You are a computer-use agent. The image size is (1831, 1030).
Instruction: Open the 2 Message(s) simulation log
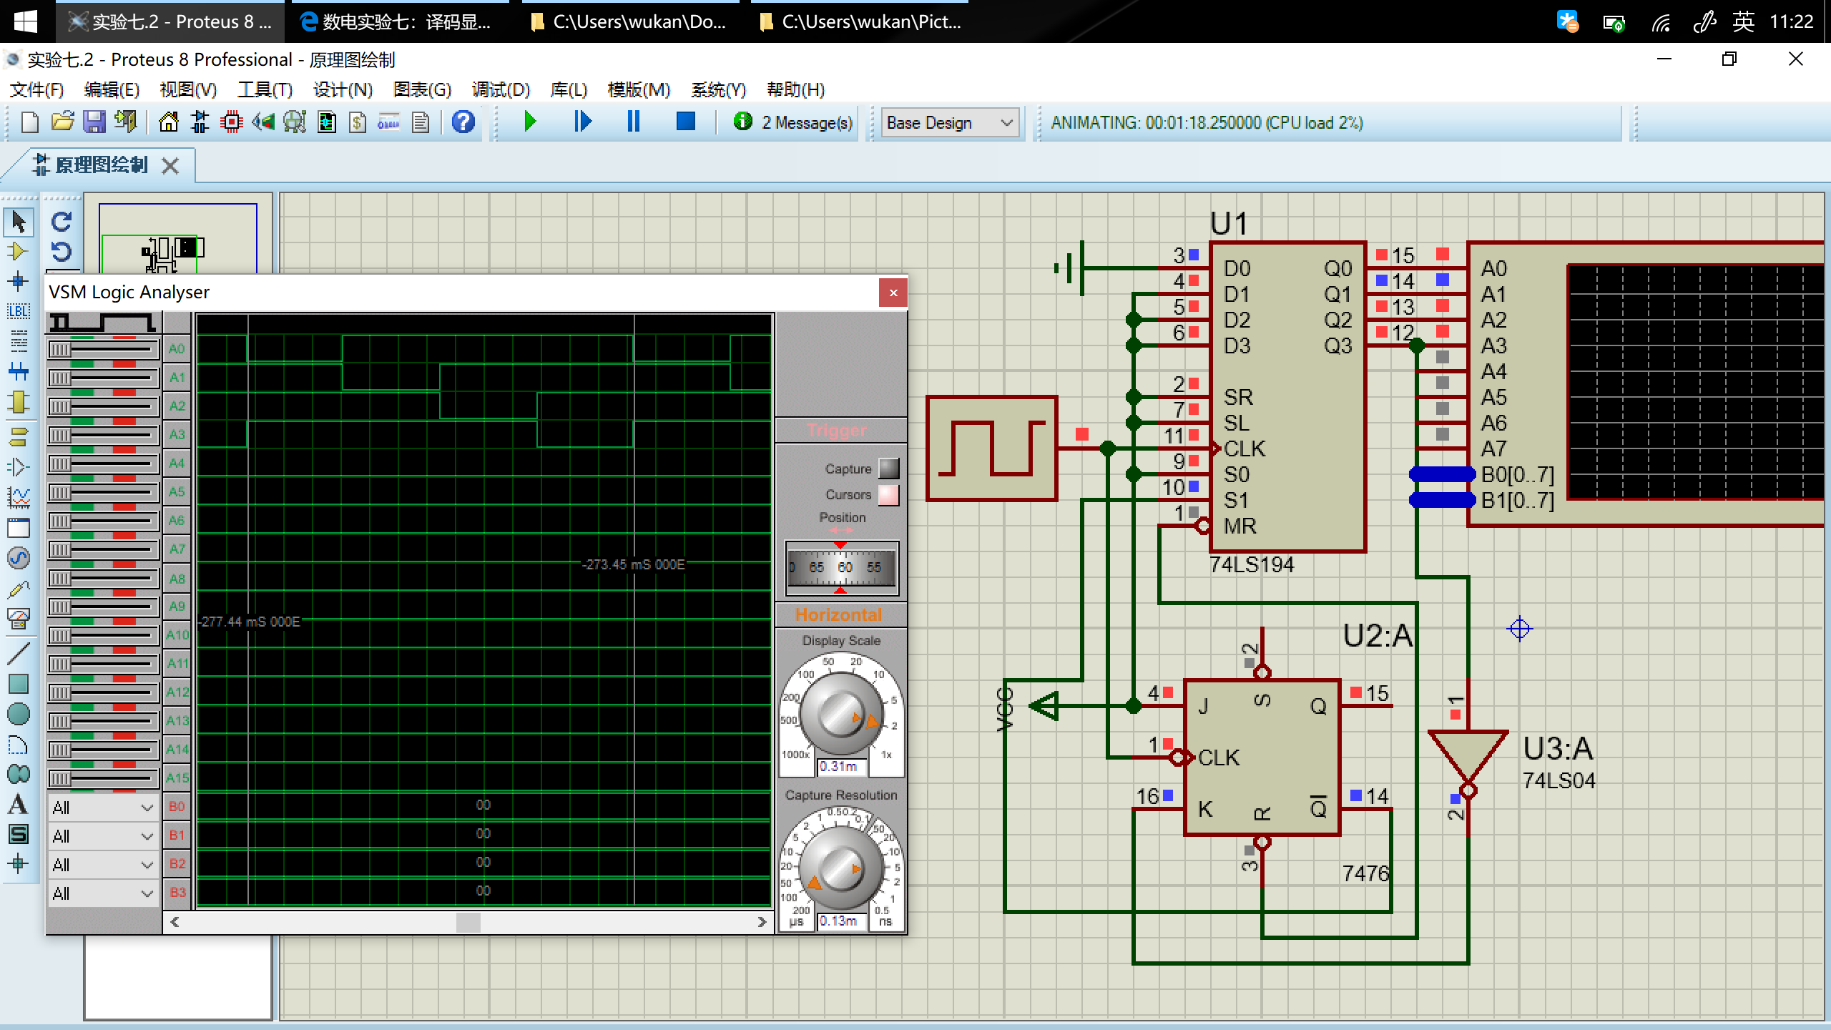point(794,122)
